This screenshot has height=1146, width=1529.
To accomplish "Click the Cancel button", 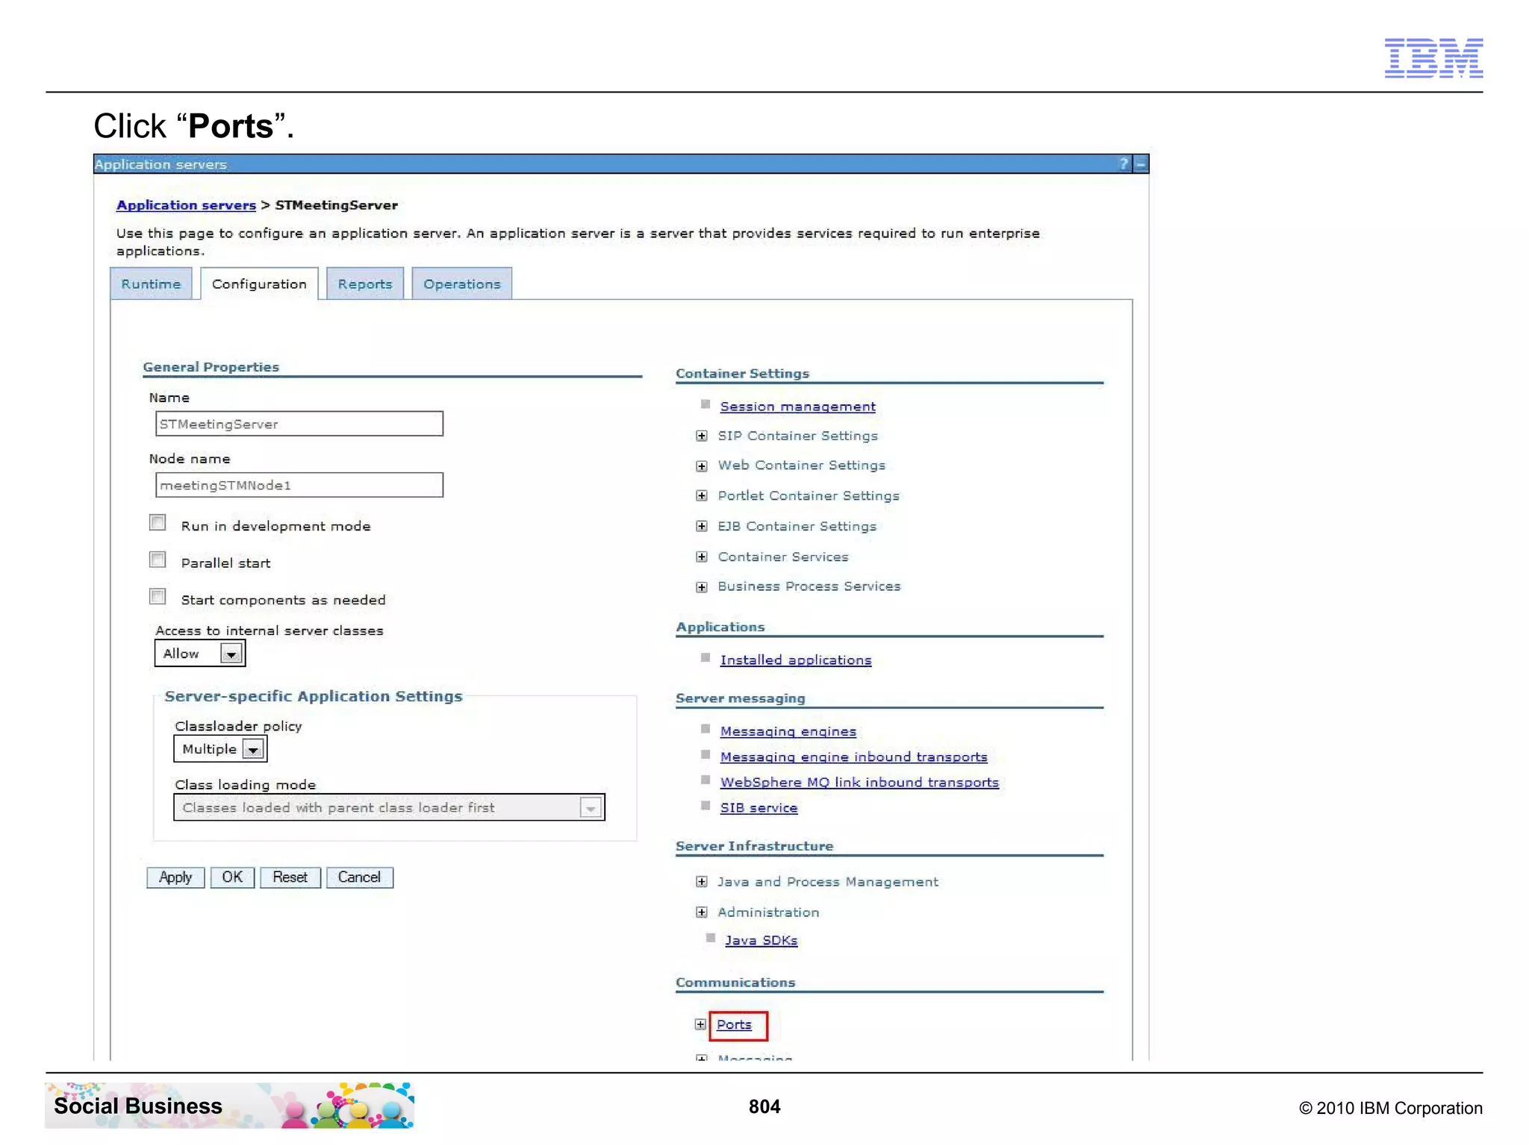I will tap(360, 877).
